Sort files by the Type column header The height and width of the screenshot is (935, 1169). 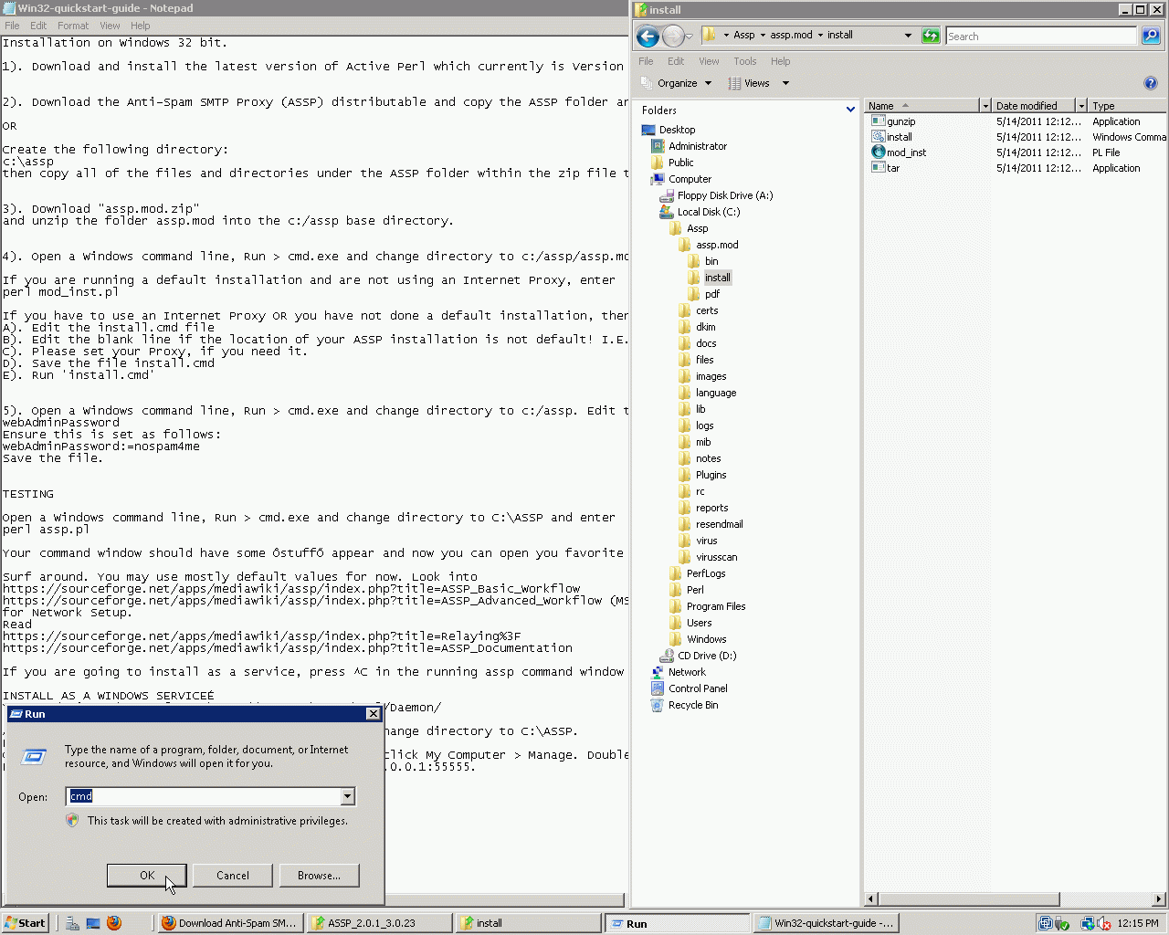pyautogui.click(x=1127, y=106)
